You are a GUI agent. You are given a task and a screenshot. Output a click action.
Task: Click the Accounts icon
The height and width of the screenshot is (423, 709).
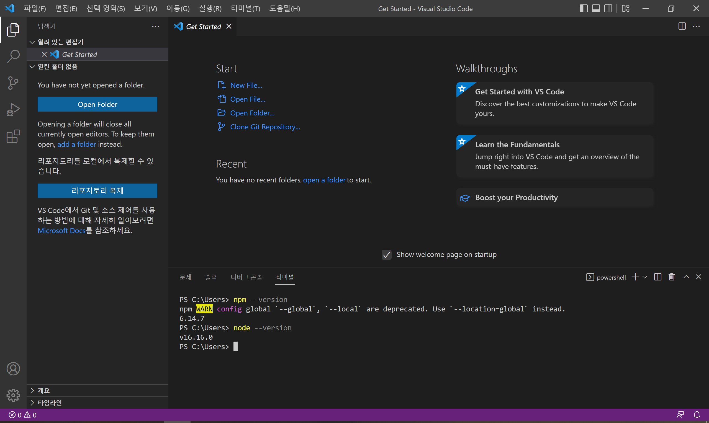pos(13,368)
